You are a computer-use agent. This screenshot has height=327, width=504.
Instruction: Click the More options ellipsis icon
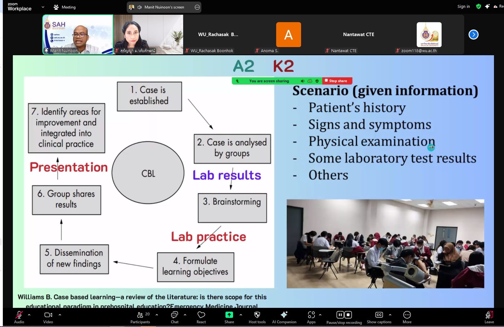pyautogui.click(x=407, y=315)
